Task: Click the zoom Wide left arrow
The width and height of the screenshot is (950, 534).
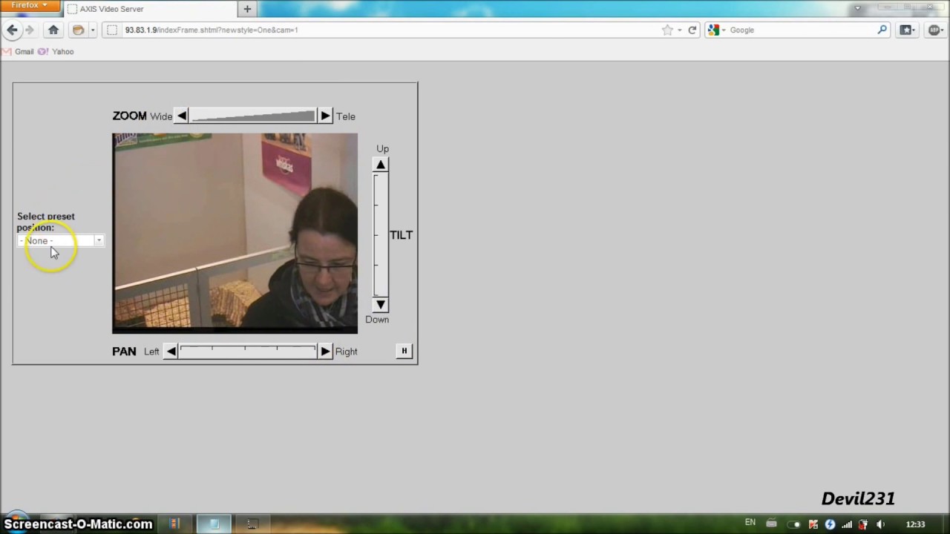Action: (182, 116)
